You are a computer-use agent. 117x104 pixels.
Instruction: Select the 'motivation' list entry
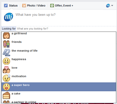pos(59,78)
